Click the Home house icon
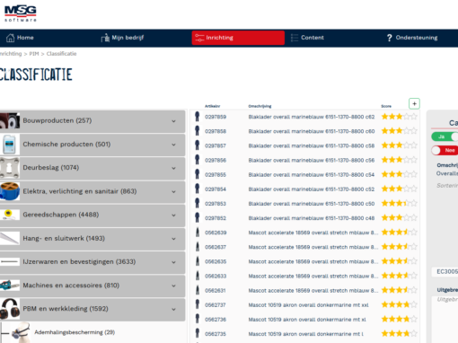Image resolution: width=458 pixels, height=343 pixels. [x=10, y=38]
